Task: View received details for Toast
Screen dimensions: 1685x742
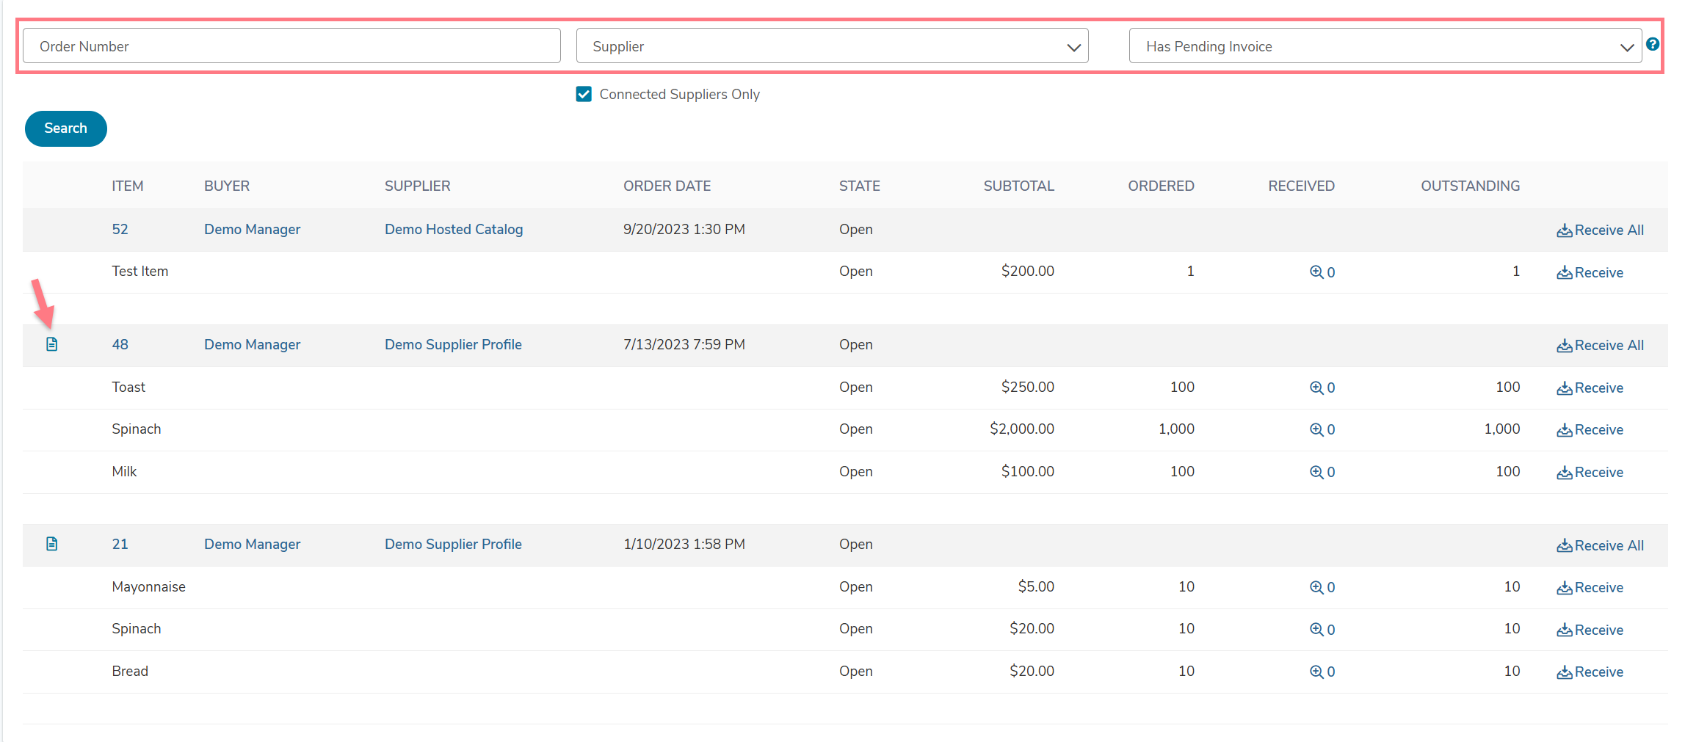Action: coord(1322,388)
